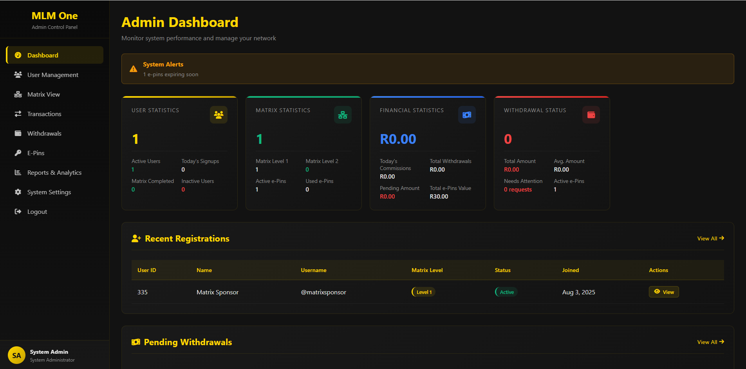
Task: Click the Recent Registrations heading
Action: [187, 238]
